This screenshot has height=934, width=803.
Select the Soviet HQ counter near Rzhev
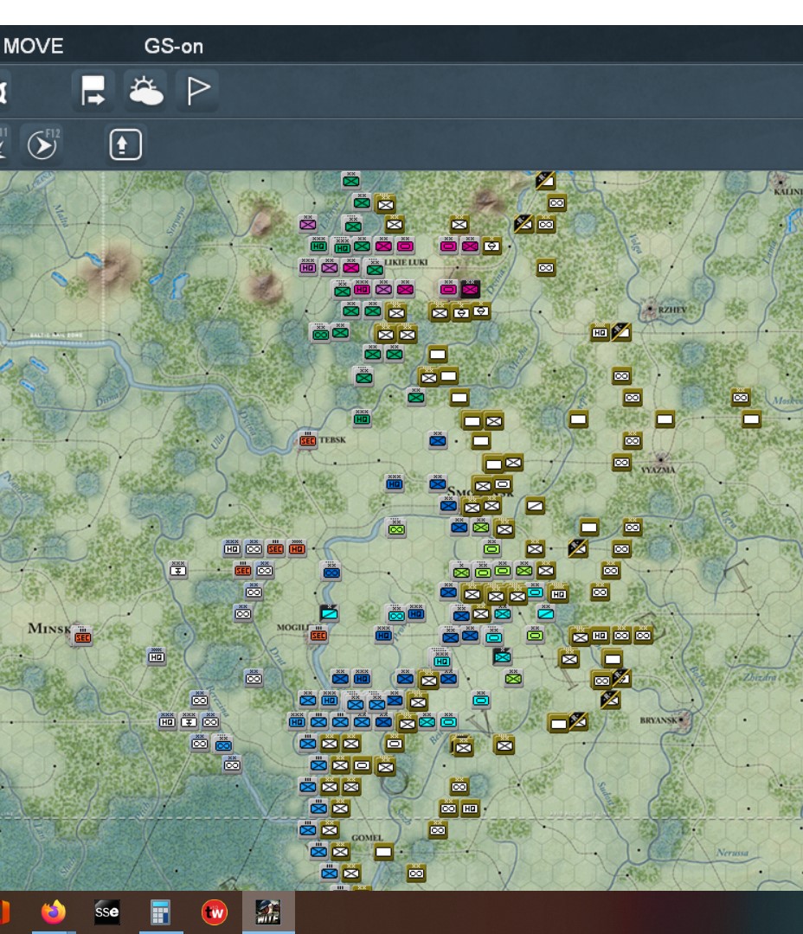click(x=600, y=332)
